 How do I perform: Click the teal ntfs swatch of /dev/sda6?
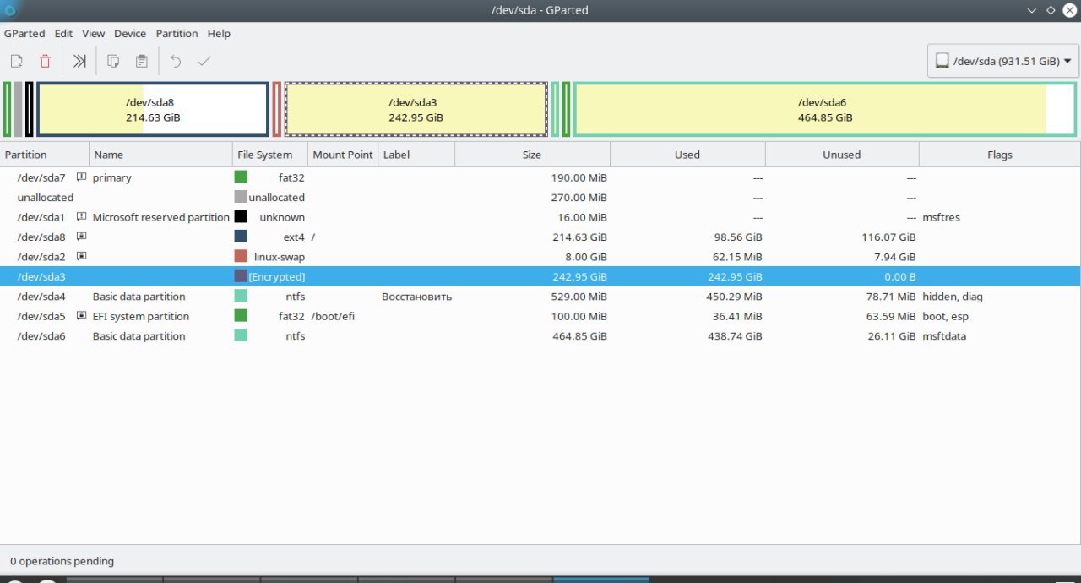[241, 336]
